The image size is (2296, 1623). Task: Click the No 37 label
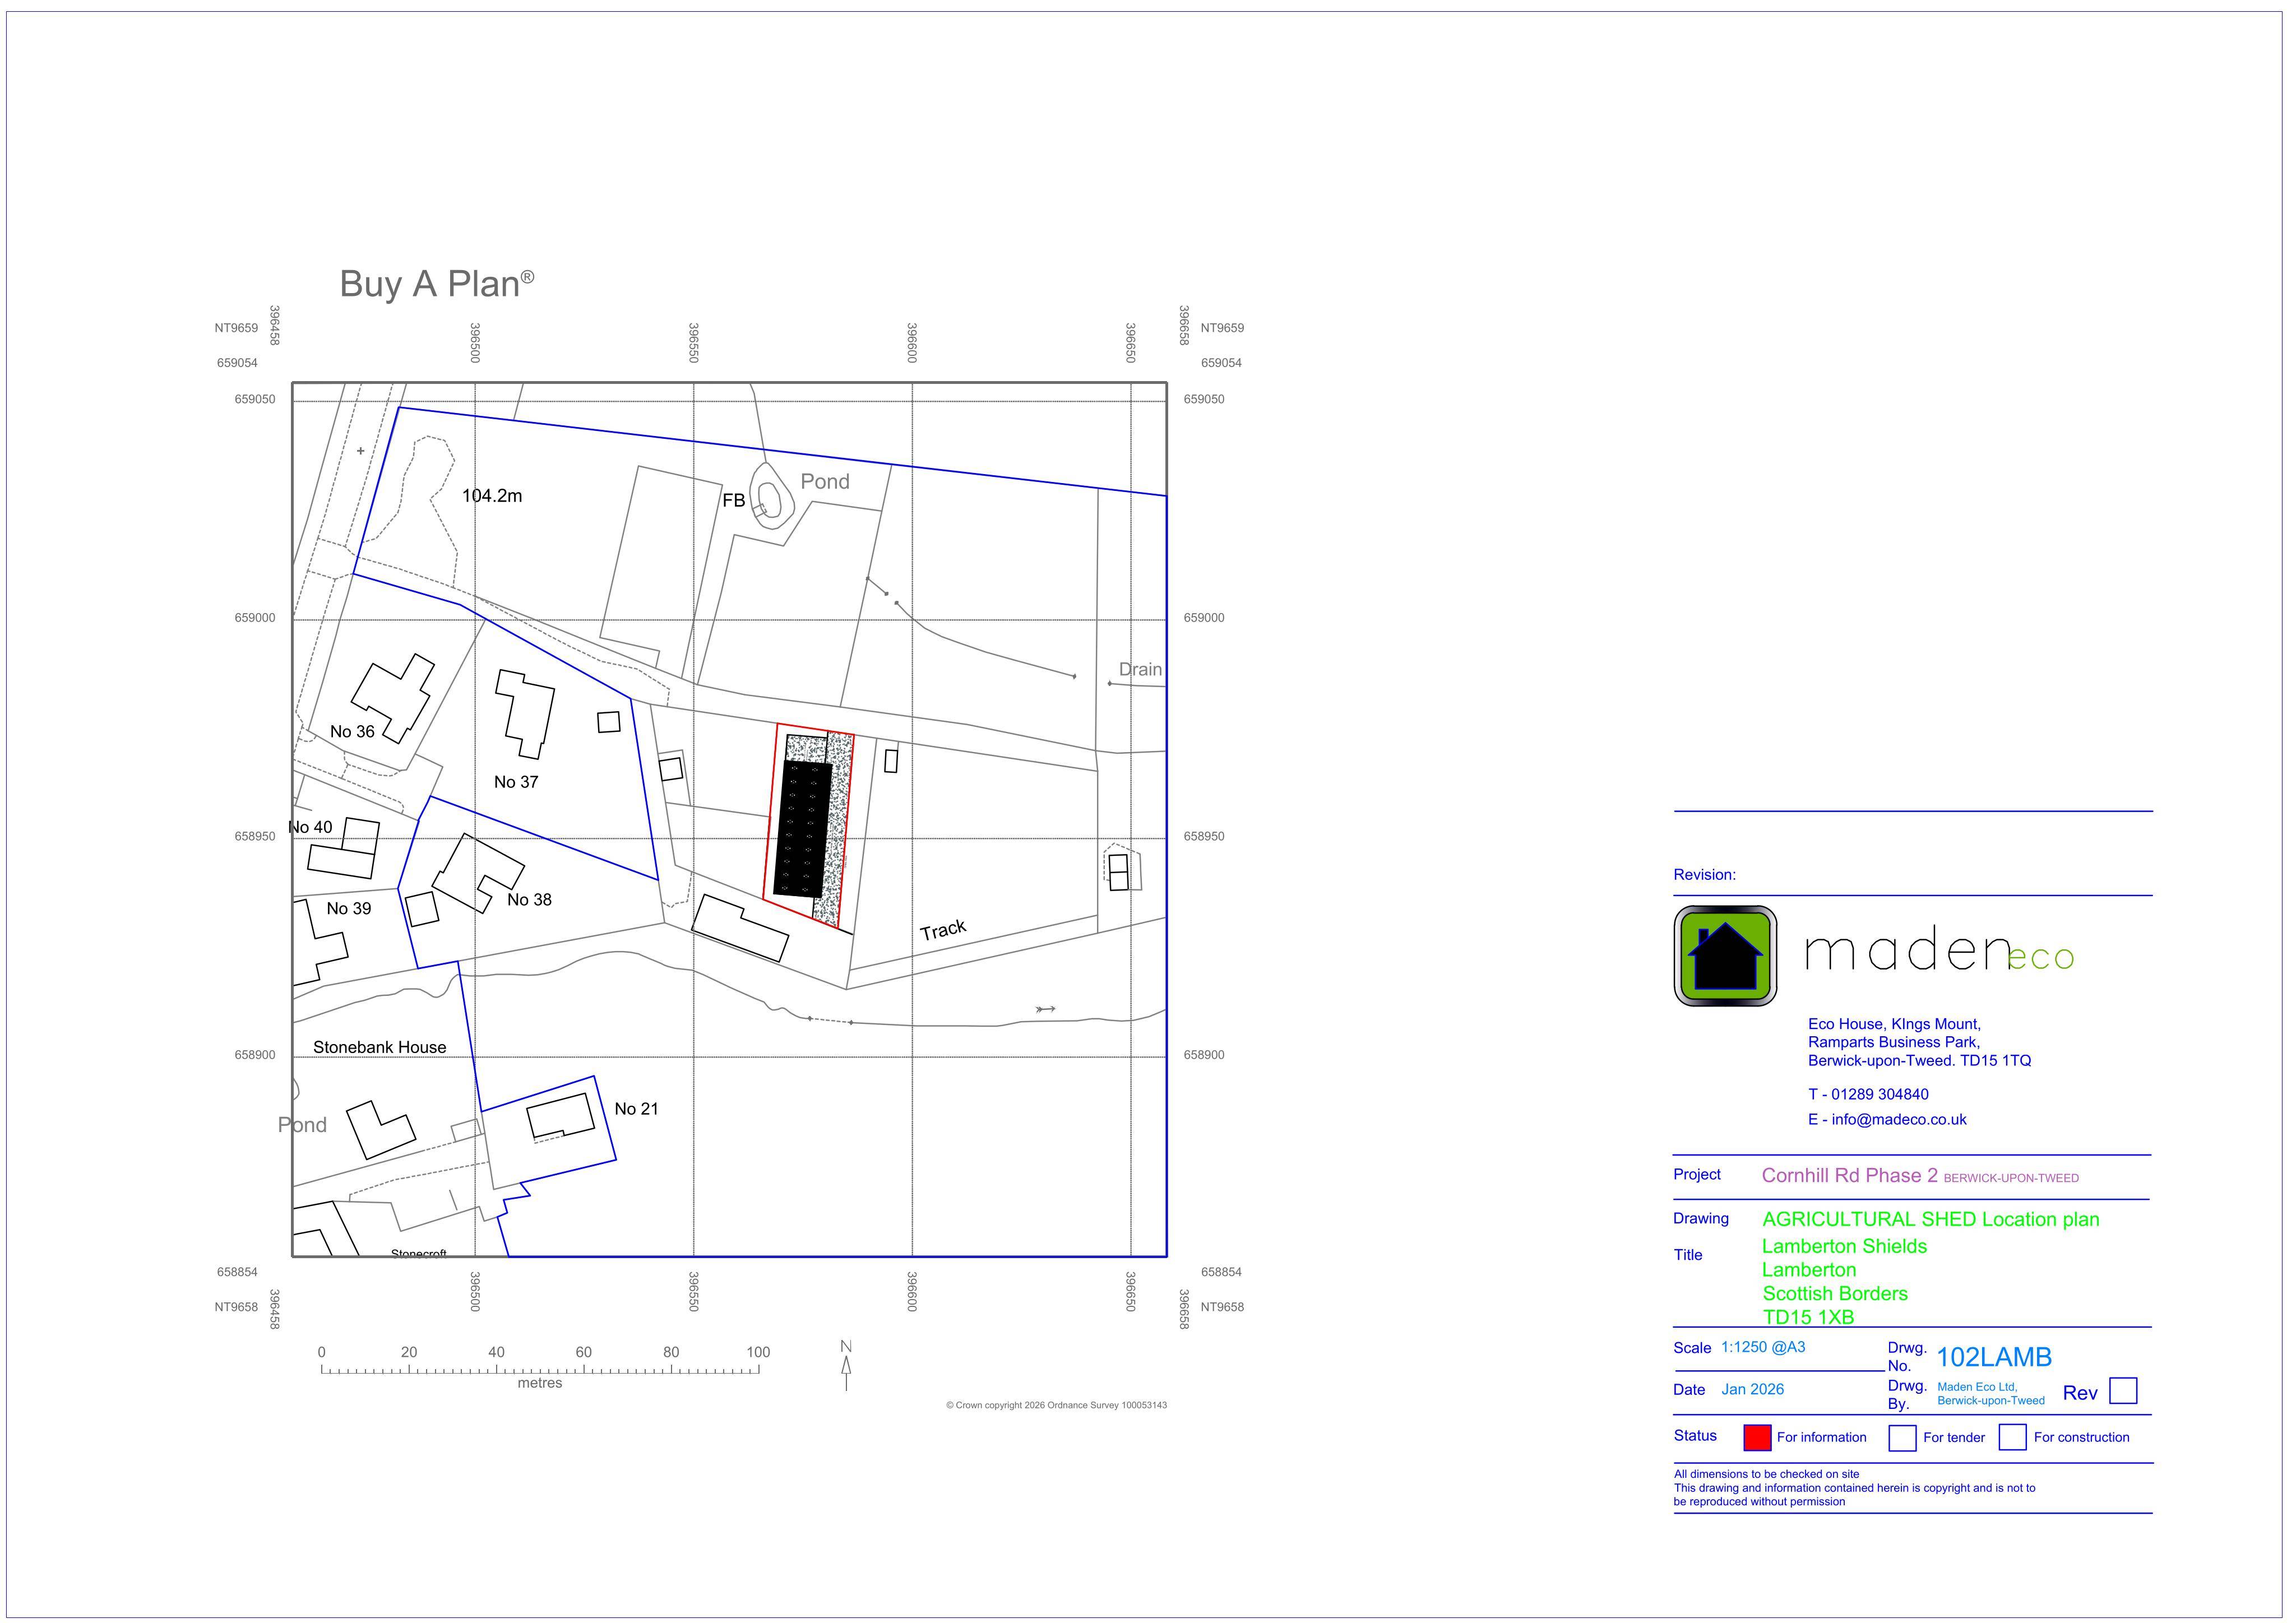(x=516, y=782)
